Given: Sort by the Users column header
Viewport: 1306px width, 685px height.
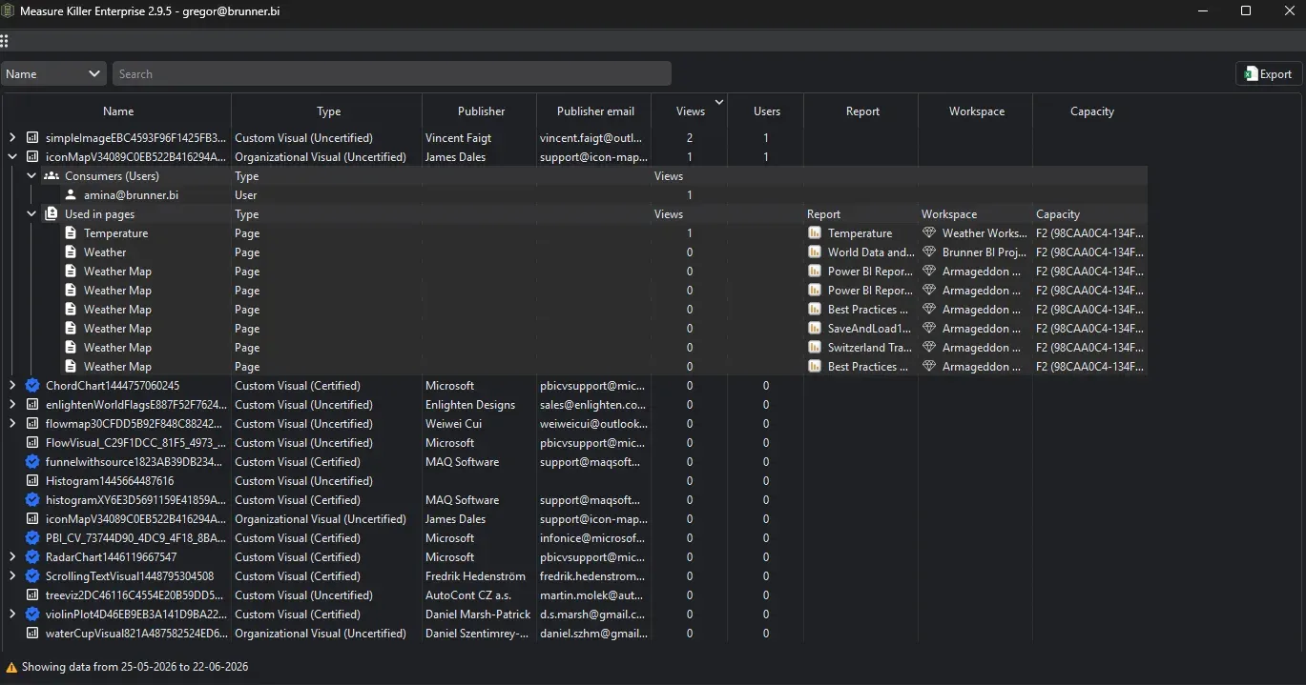Looking at the screenshot, I should click(767, 111).
